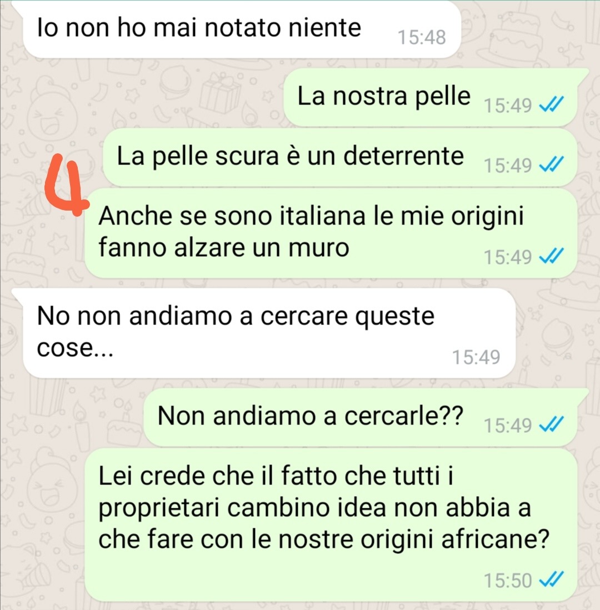Select message 'Io non ho mai notato niente'
The image size is (600, 610).
tap(242, 29)
